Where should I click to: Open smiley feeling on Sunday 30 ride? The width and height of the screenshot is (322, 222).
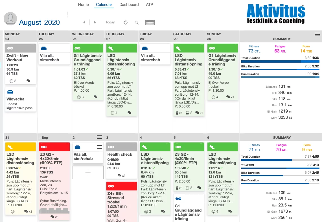click(213, 97)
